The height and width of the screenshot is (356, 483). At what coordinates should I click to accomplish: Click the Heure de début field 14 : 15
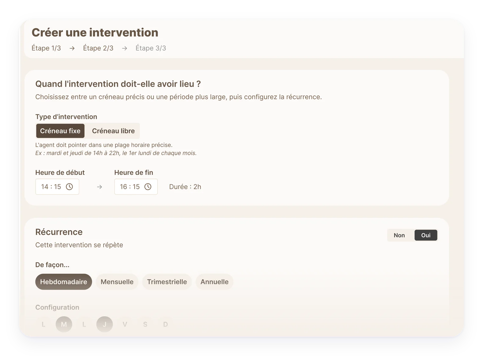57,187
